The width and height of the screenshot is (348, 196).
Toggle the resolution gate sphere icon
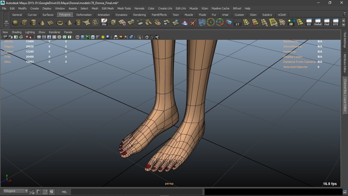click(x=49, y=37)
